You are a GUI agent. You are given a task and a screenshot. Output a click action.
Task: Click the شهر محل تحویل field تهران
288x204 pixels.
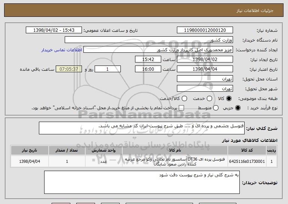(205, 89)
